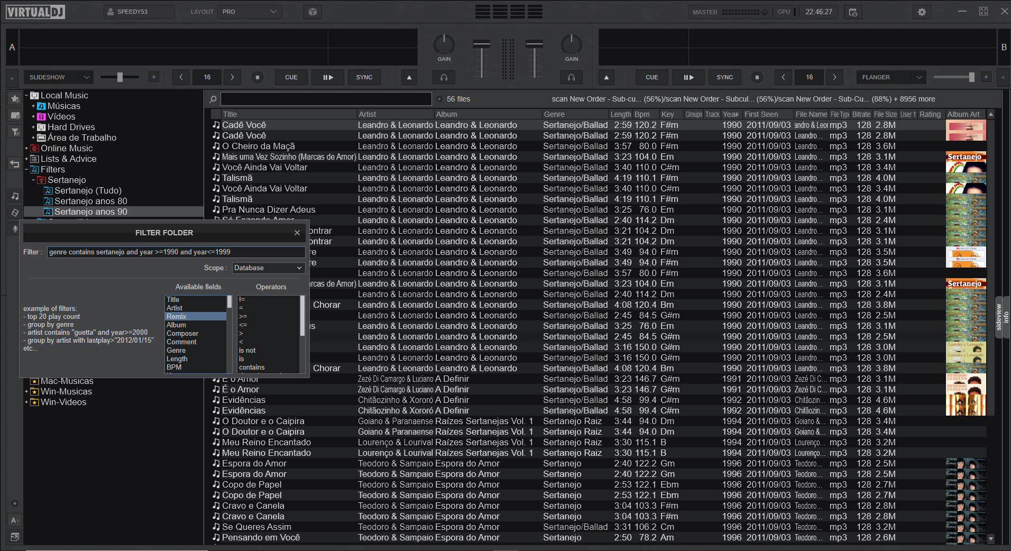Select the 'is not' operator
The image size is (1011, 551).
pos(269,351)
